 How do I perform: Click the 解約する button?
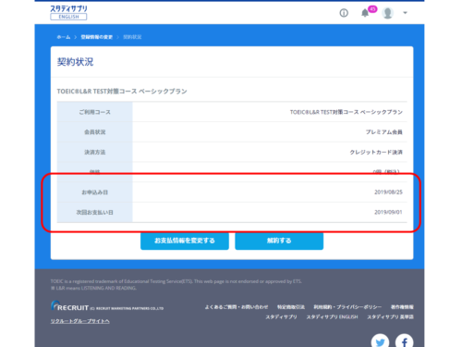tap(279, 241)
